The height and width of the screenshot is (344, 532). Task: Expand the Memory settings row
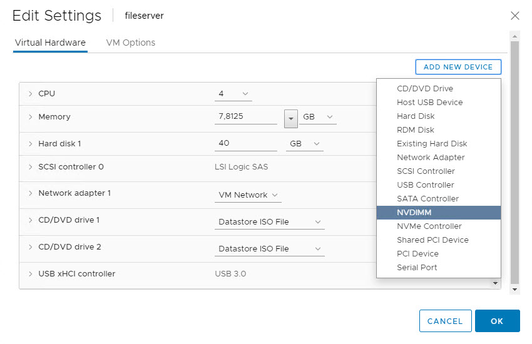pyautogui.click(x=30, y=117)
